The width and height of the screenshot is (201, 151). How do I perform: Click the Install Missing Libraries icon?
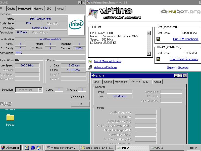tap(90, 61)
